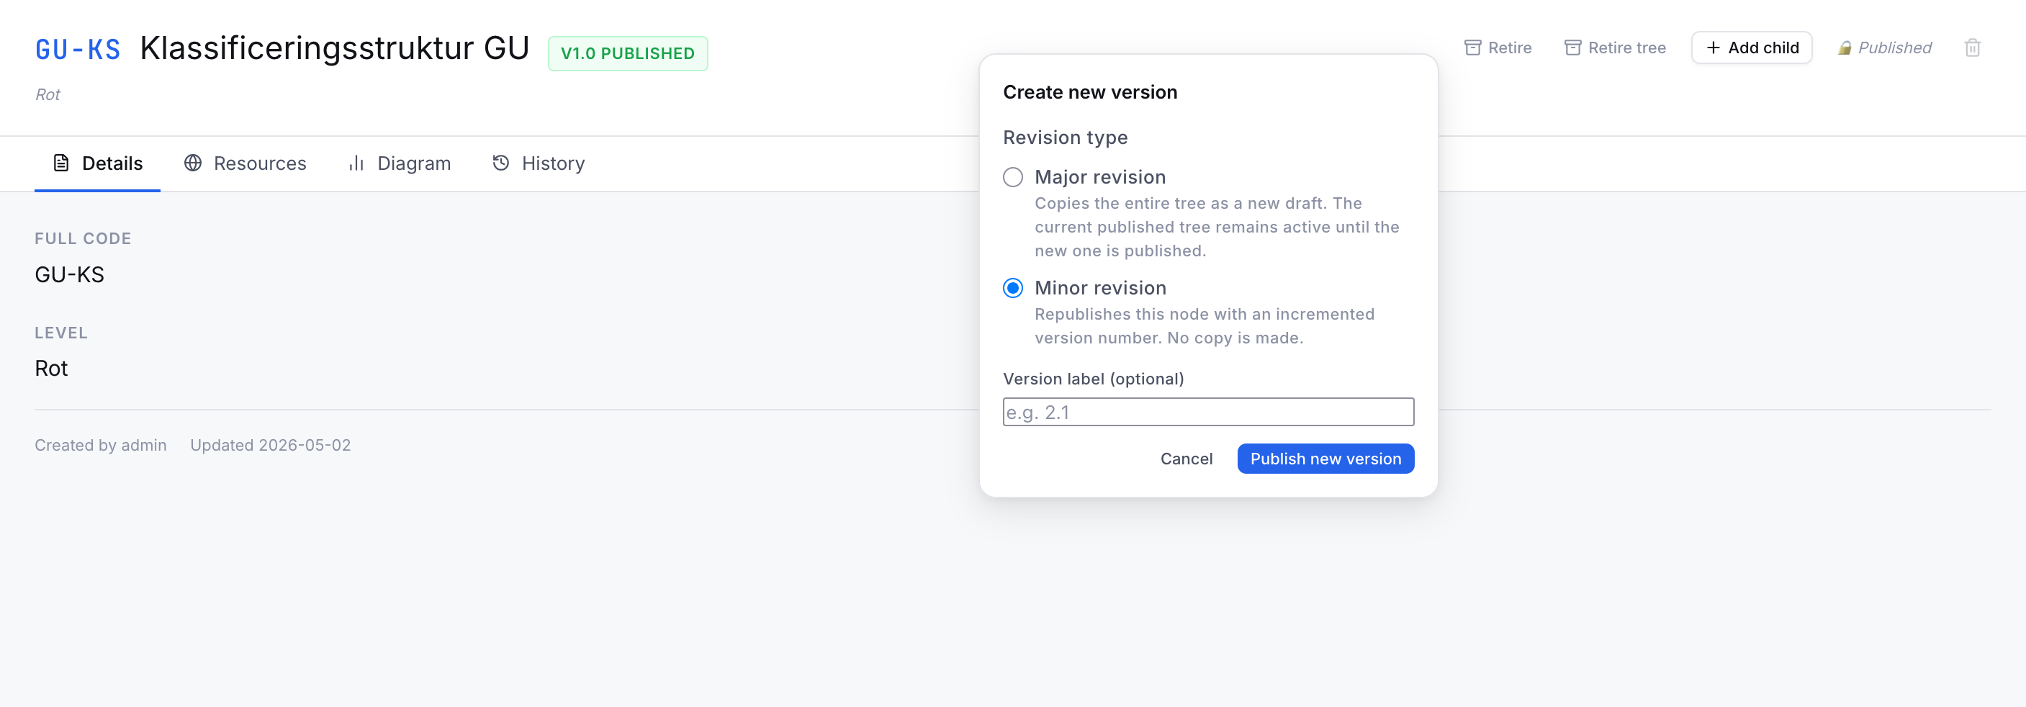2026x707 pixels.
Task: Click the lock icon beside Published
Action: 1845,49
